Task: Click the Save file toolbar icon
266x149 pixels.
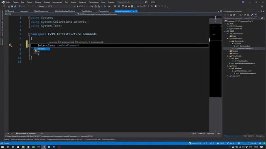Action: 12,7
